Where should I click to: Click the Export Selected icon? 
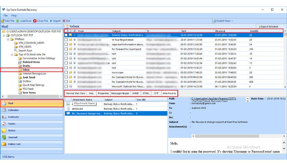click(x=259, y=27)
